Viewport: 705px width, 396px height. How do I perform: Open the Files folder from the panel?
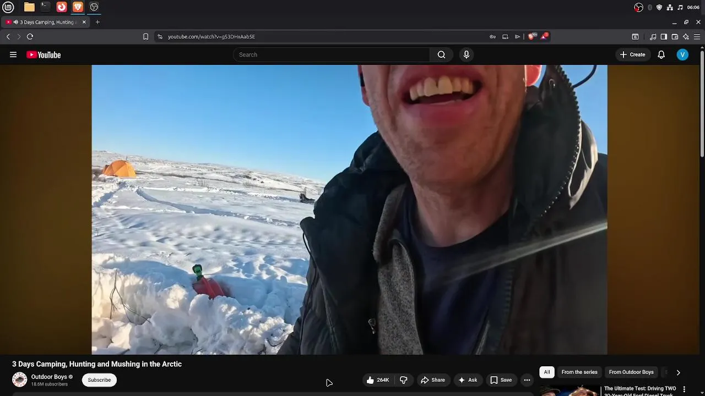point(29,7)
